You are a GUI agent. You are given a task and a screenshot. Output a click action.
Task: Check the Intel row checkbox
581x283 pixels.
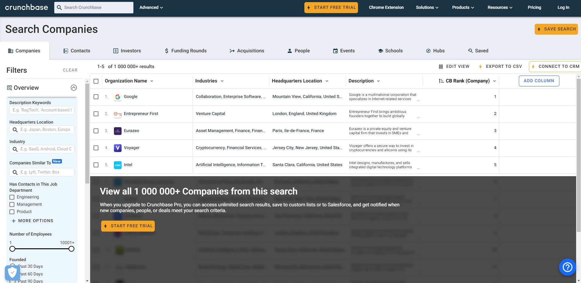pyautogui.click(x=96, y=165)
